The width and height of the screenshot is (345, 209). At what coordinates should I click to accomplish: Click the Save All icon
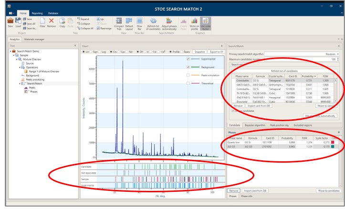(24, 24)
